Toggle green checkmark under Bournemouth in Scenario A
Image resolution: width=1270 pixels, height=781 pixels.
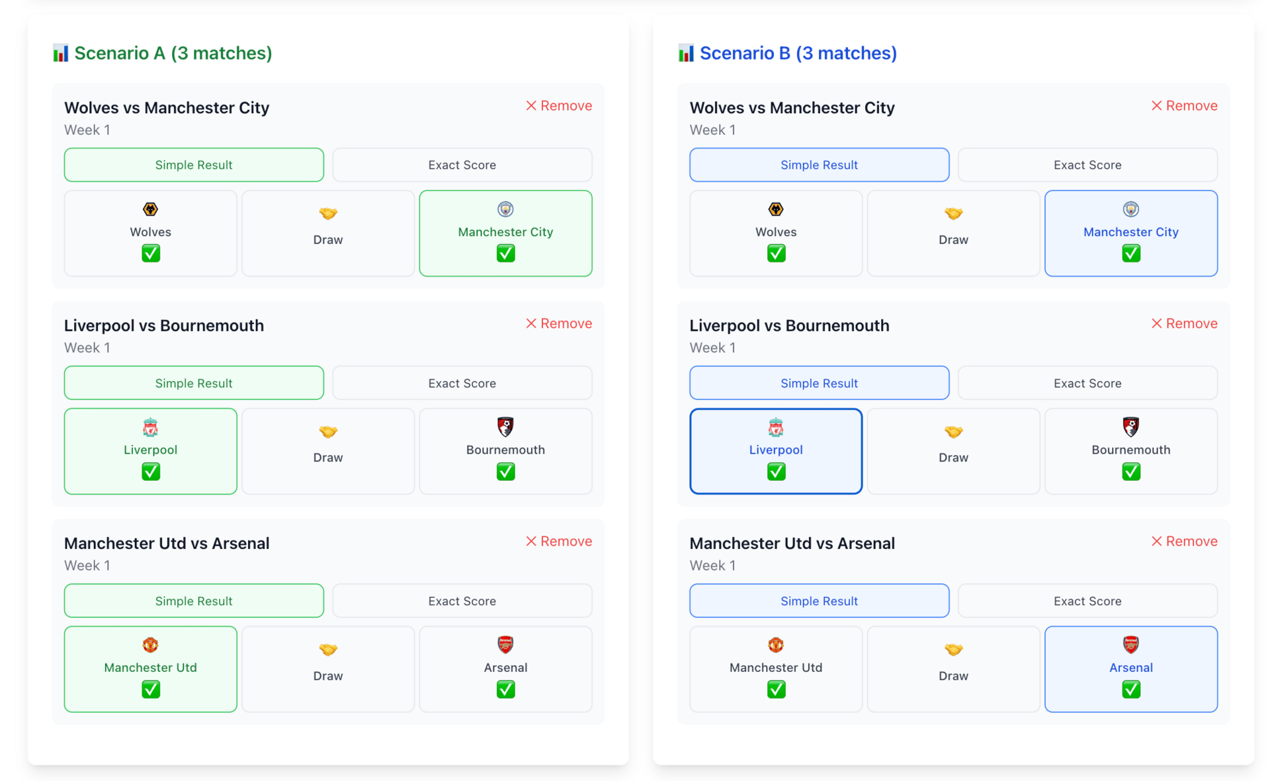point(505,472)
